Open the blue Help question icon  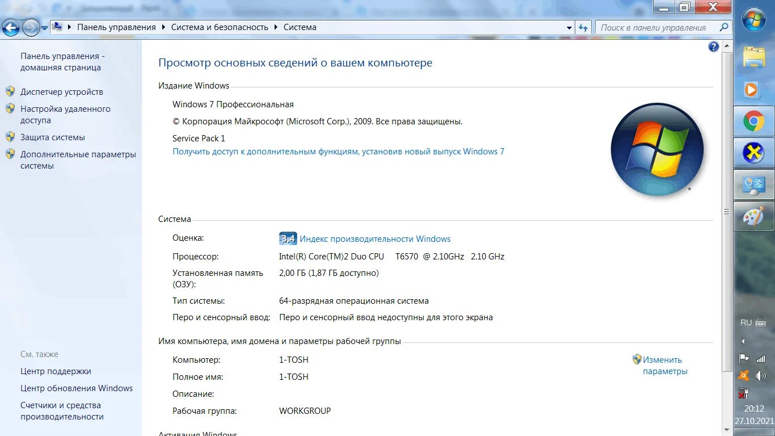click(714, 47)
